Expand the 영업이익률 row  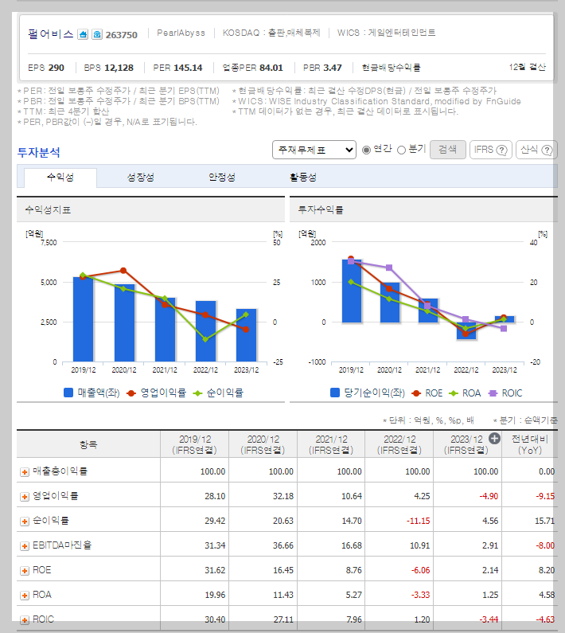(x=25, y=496)
